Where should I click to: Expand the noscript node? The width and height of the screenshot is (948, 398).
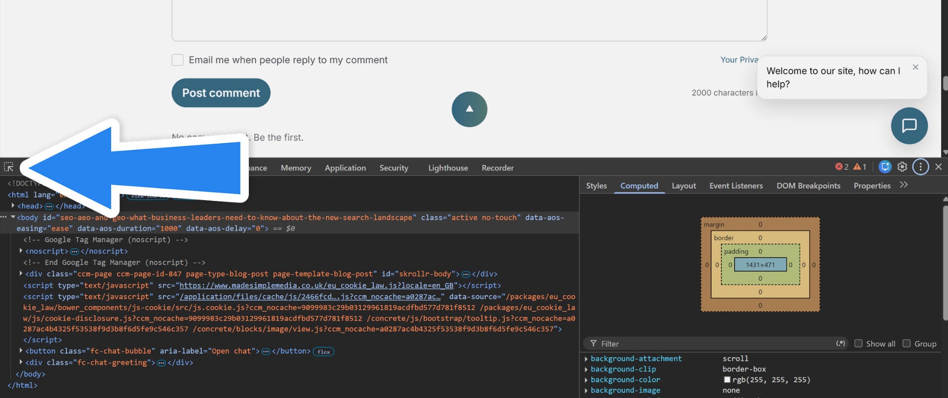click(x=21, y=251)
